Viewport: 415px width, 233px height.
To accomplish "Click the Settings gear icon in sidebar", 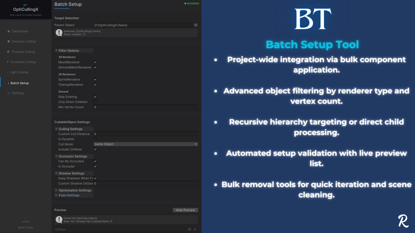I will 8,93.
